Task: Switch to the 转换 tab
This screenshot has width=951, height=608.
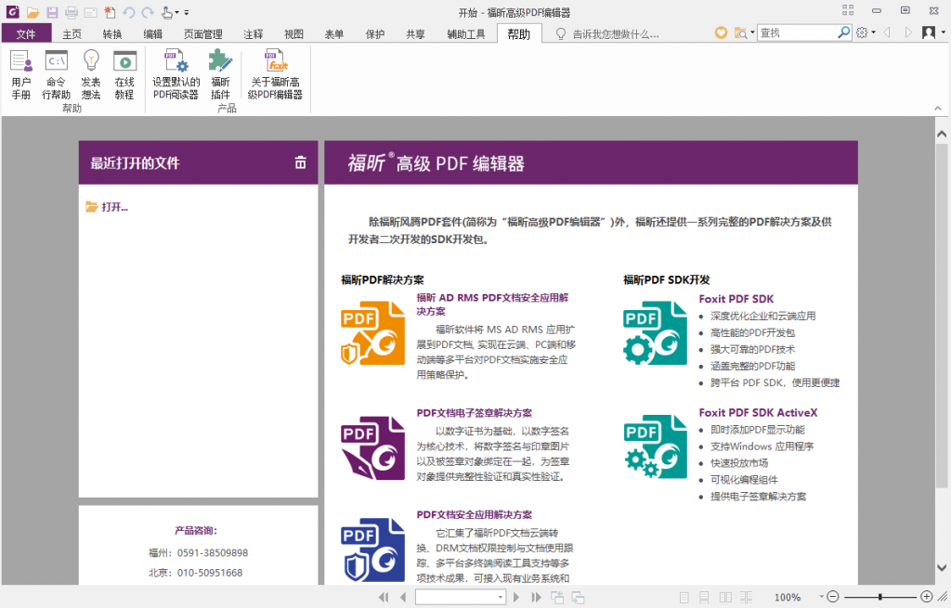Action: 112,34
